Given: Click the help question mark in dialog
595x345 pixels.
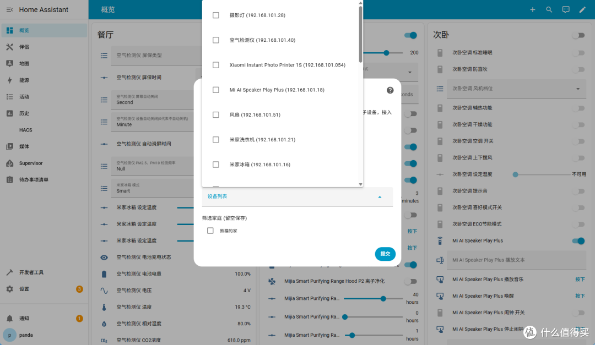Looking at the screenshot, I should pos(390,90).
